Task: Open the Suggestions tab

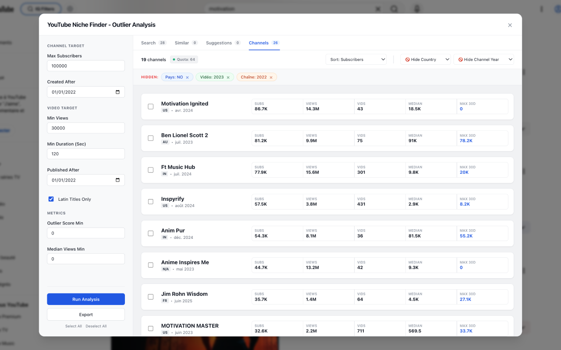Action: pyautogui.click(x=224, y=43)
